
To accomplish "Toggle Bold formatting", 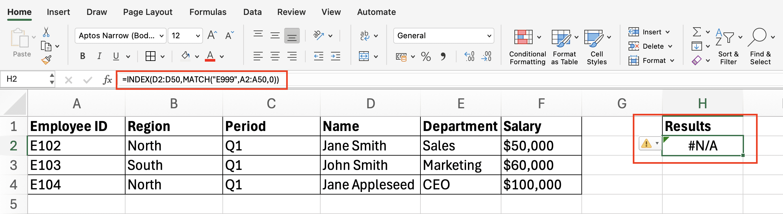I will pos(83,56).
